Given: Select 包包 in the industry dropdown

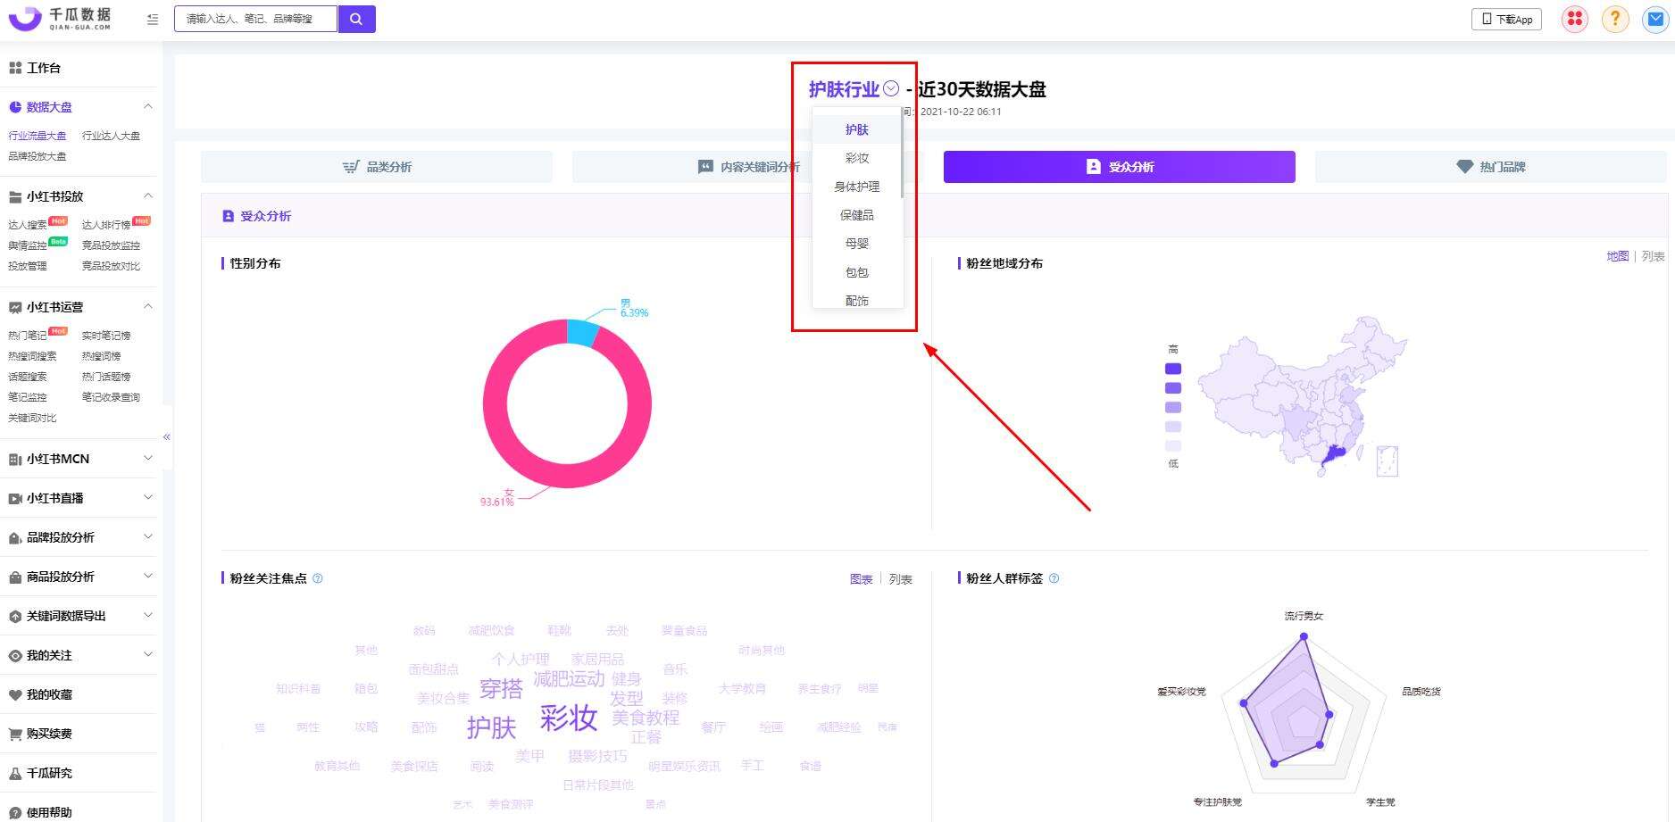Looking at the screenshot, I should (856, 272).
